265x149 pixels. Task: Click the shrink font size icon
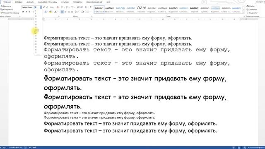(x=47, y=7)
